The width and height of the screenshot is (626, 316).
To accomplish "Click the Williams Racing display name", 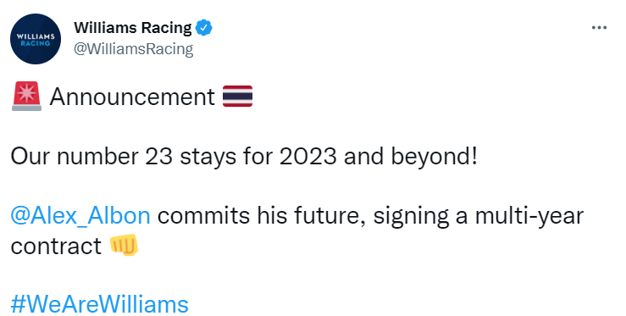I will coord(133,28).
